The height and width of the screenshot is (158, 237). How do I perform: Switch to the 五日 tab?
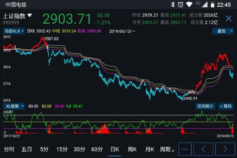(26, 149)
